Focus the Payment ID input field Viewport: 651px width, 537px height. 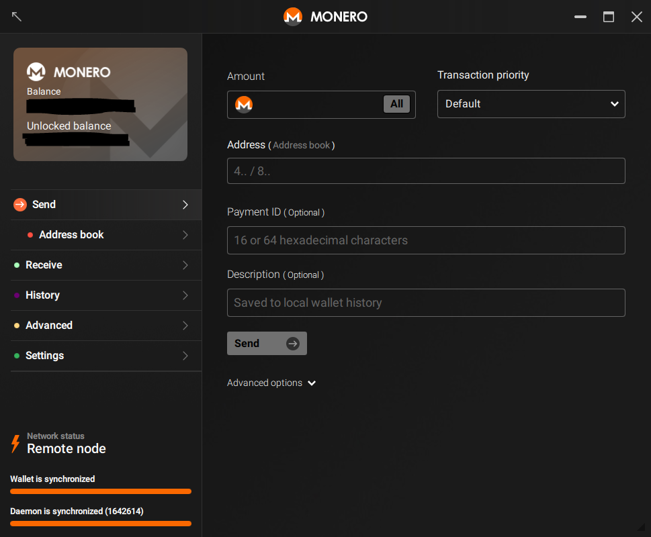pos(426,240)
